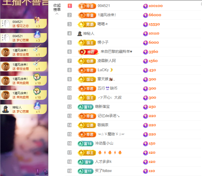This screenshot has height=176, width=202.
Task: Open user 来自巴黎的藏羚羊♥ profile
Action: (x=117, y=51)
